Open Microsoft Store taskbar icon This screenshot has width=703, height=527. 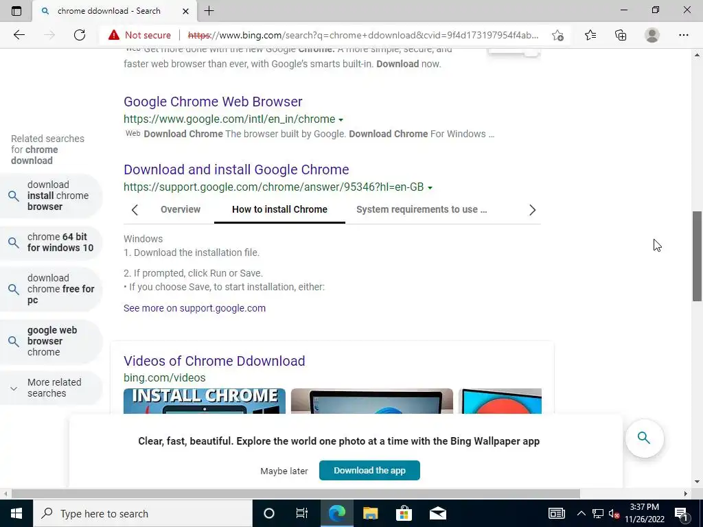point(404,513)
